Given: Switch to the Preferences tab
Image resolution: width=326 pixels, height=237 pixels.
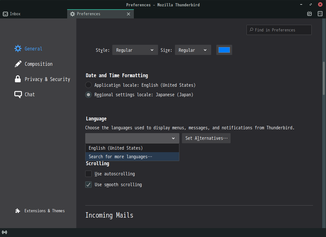Looking at the screenshot, I should pyautogui.click(x=101, y=14).
